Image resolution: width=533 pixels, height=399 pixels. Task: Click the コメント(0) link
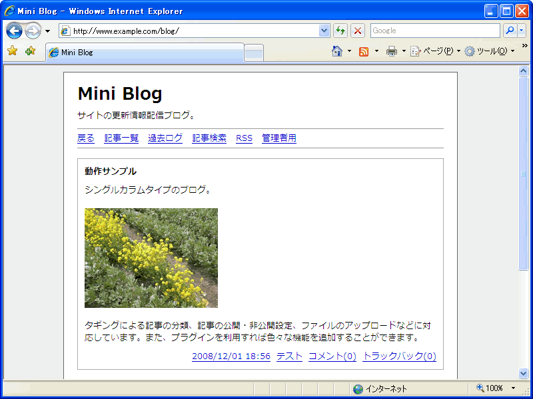pyautogui.click(x=332, y=356)
